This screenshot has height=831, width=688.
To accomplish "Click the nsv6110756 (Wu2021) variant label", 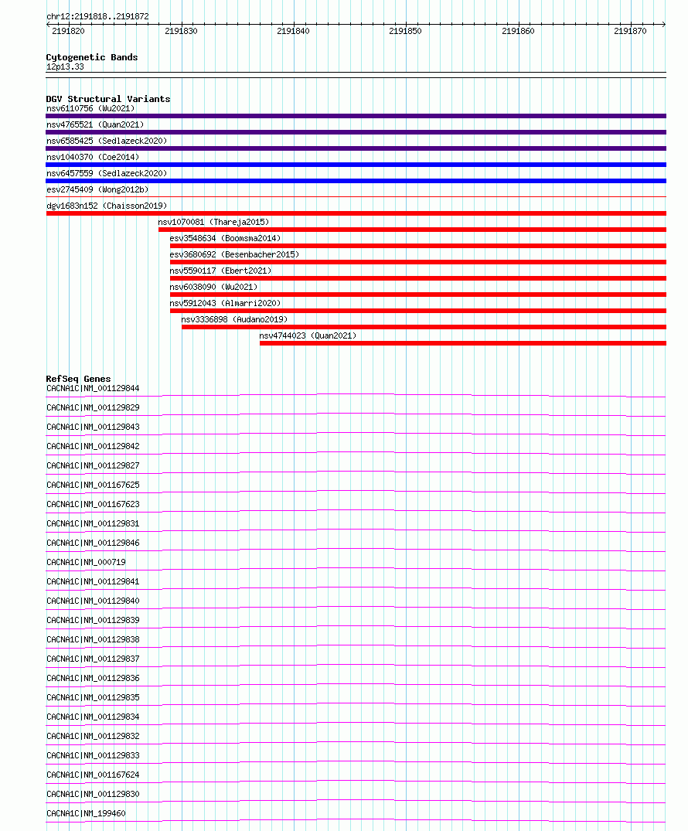I will 90,109.
